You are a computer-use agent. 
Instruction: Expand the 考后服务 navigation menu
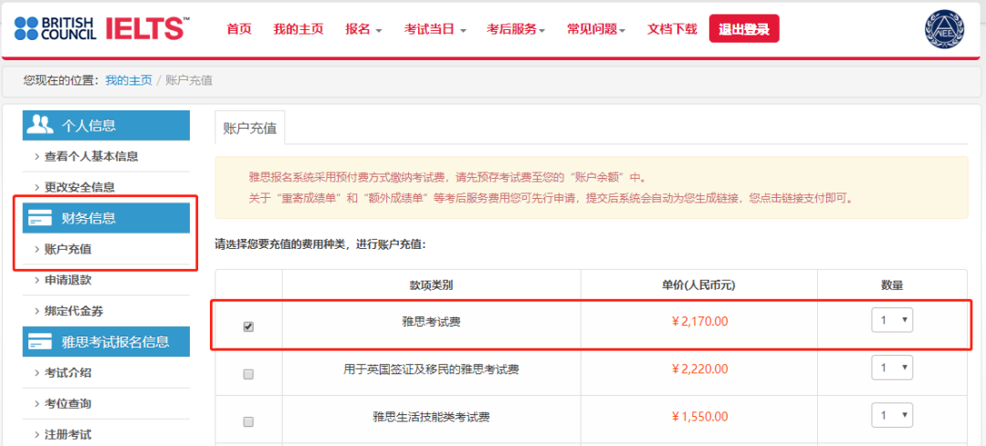(516, 29)
